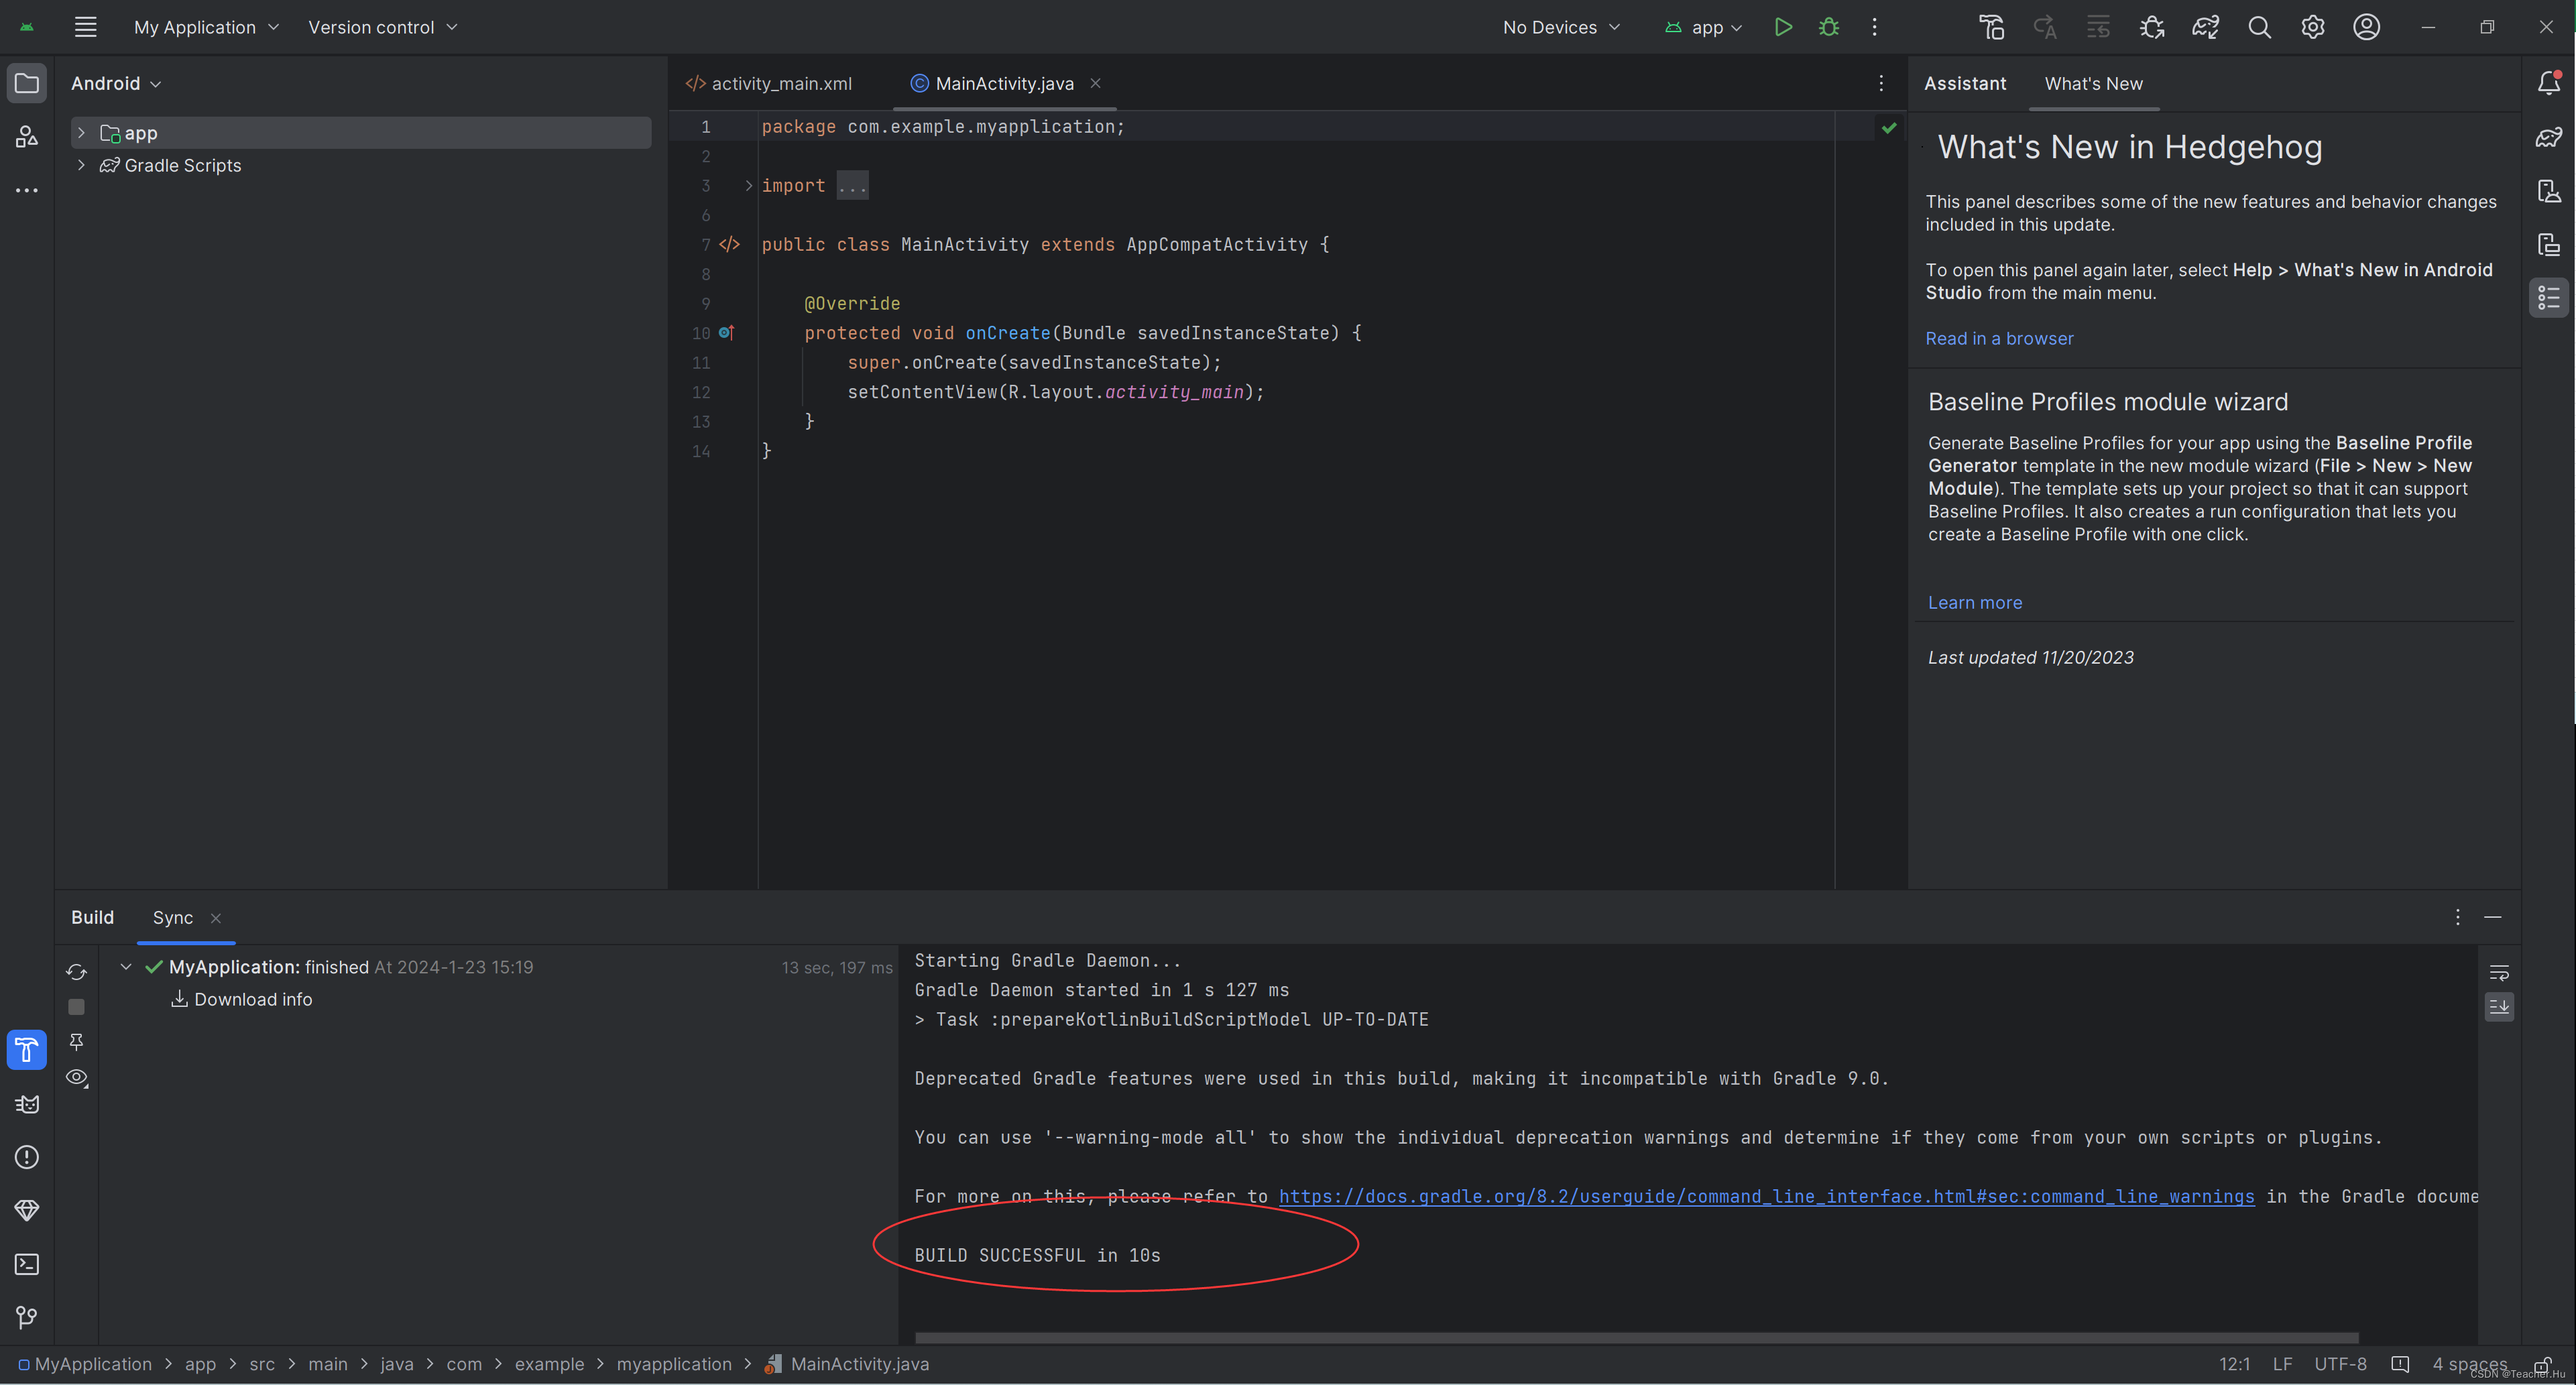The width and height of the screenshot is (2576, 1385).
Task: Open the Project tool window folder icon
Action: (x=27, y=83)
